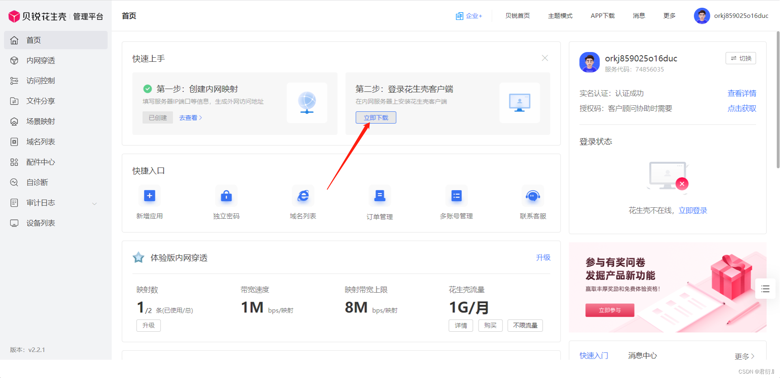Click the 升级 link beside 体验版内网穿透
Image resolution: width=780 pixels, height=378 pixels.
pos(543,258)
